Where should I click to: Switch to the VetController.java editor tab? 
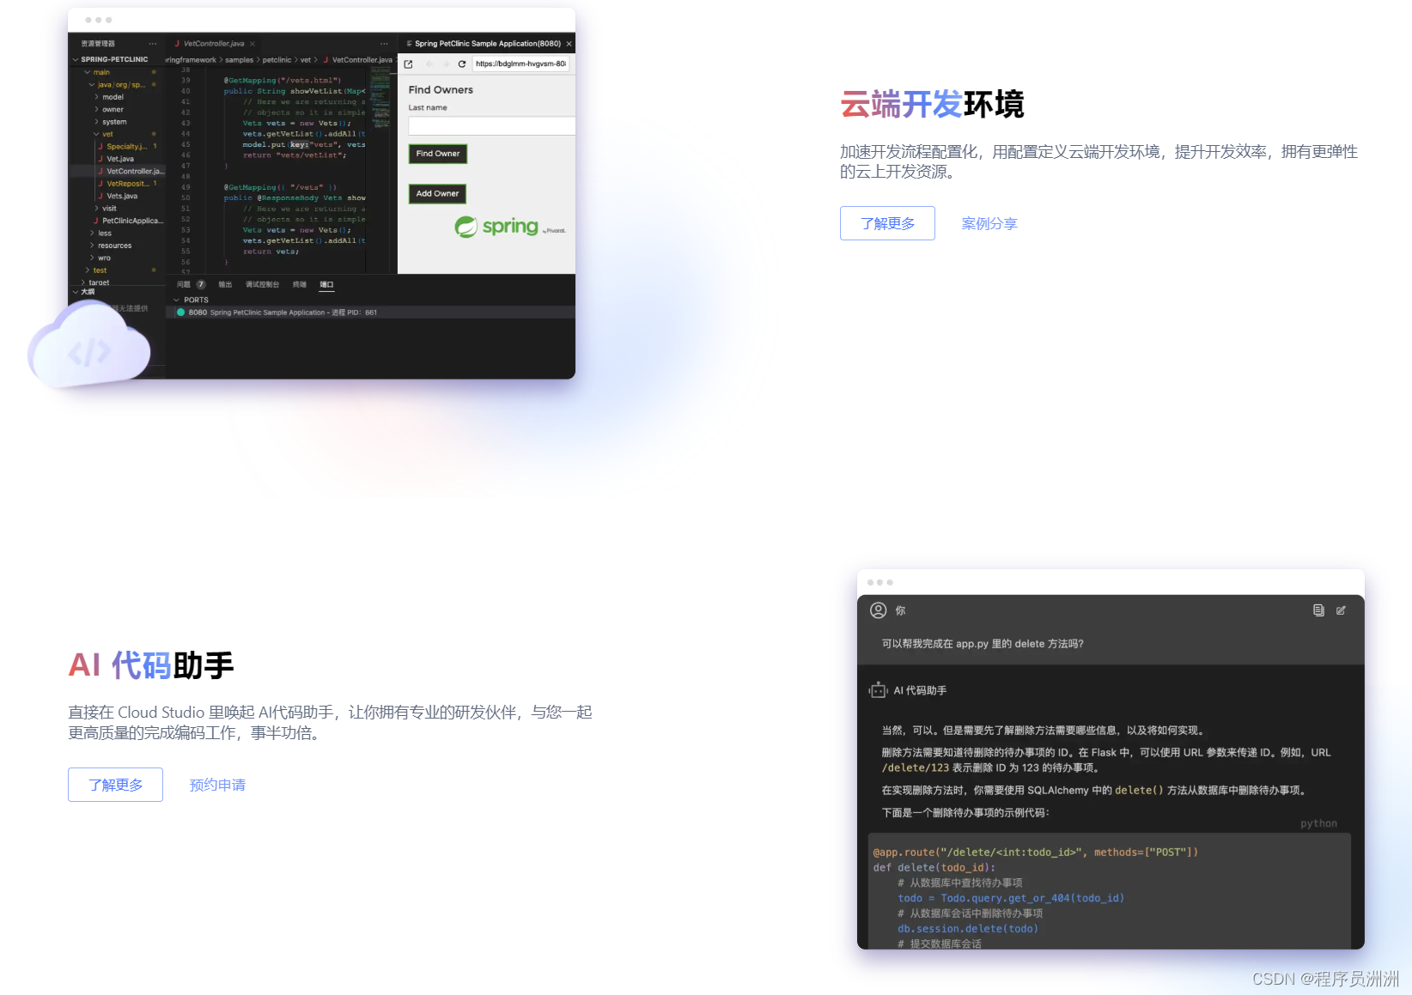[214, 44]
